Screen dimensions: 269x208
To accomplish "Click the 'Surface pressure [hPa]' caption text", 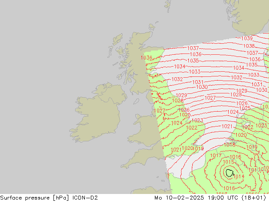I will coord(34,198).
